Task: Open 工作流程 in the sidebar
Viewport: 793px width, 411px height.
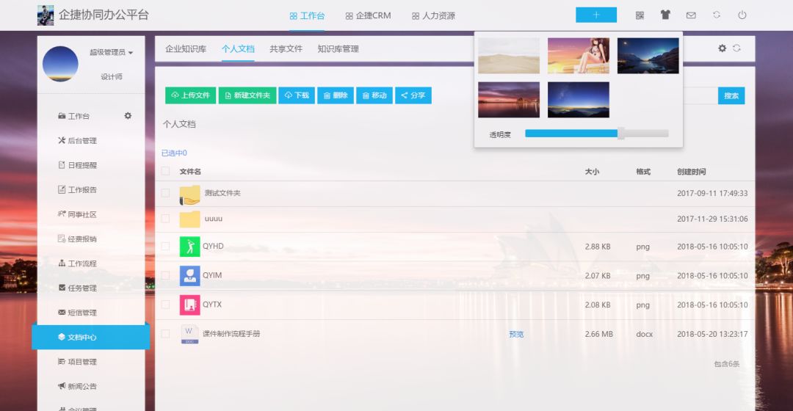Action: pyautogui.click(x=77, y=263)
